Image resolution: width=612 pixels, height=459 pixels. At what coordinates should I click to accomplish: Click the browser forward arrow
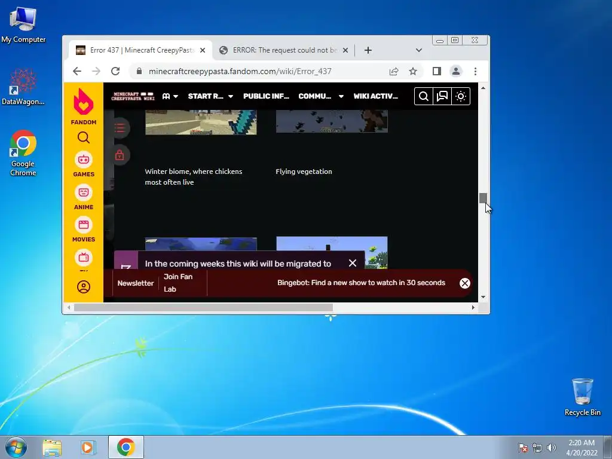(96, 71)
